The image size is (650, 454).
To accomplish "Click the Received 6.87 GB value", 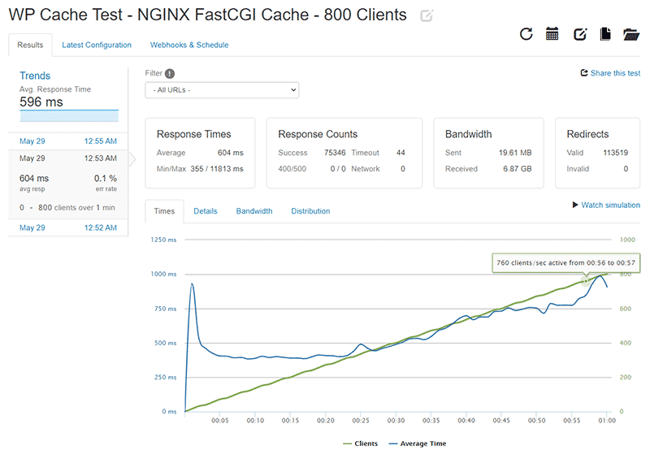I will (x=517, y=169).
